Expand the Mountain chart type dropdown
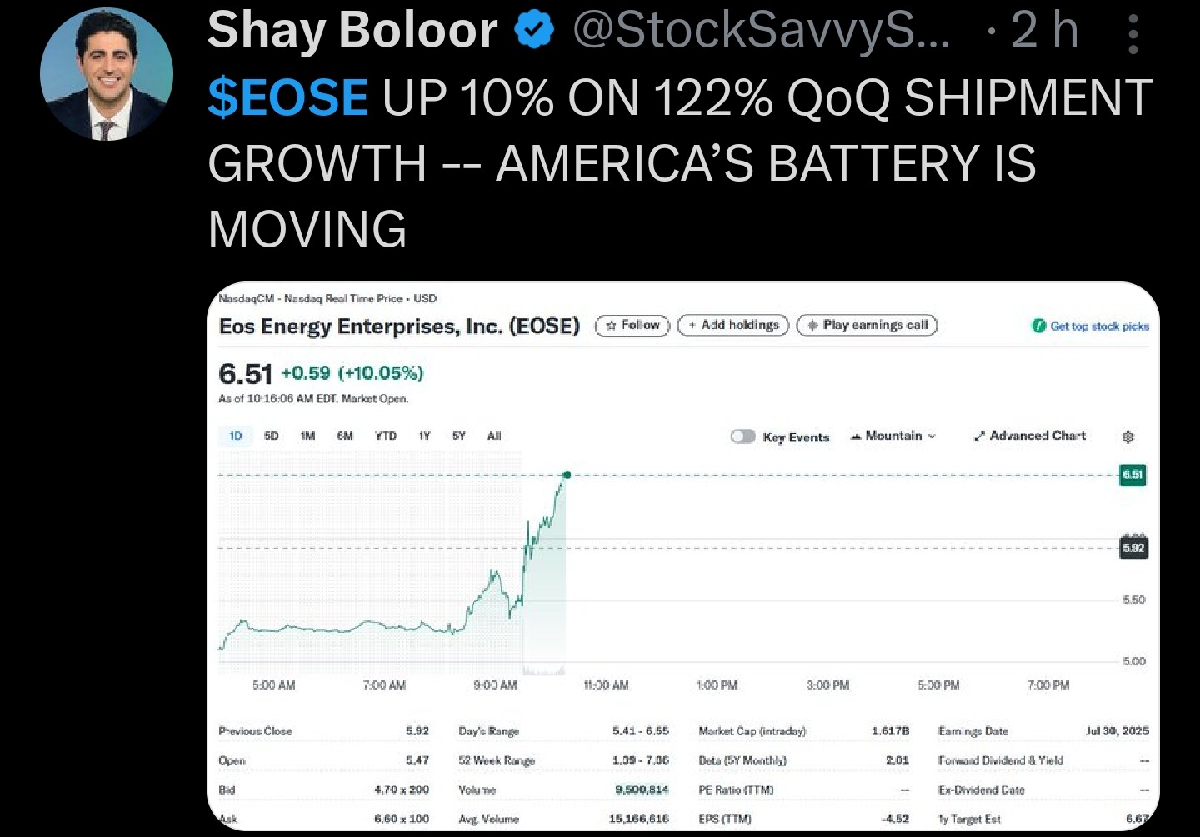Screen dimensions: 1200x837 coord(932,436)
